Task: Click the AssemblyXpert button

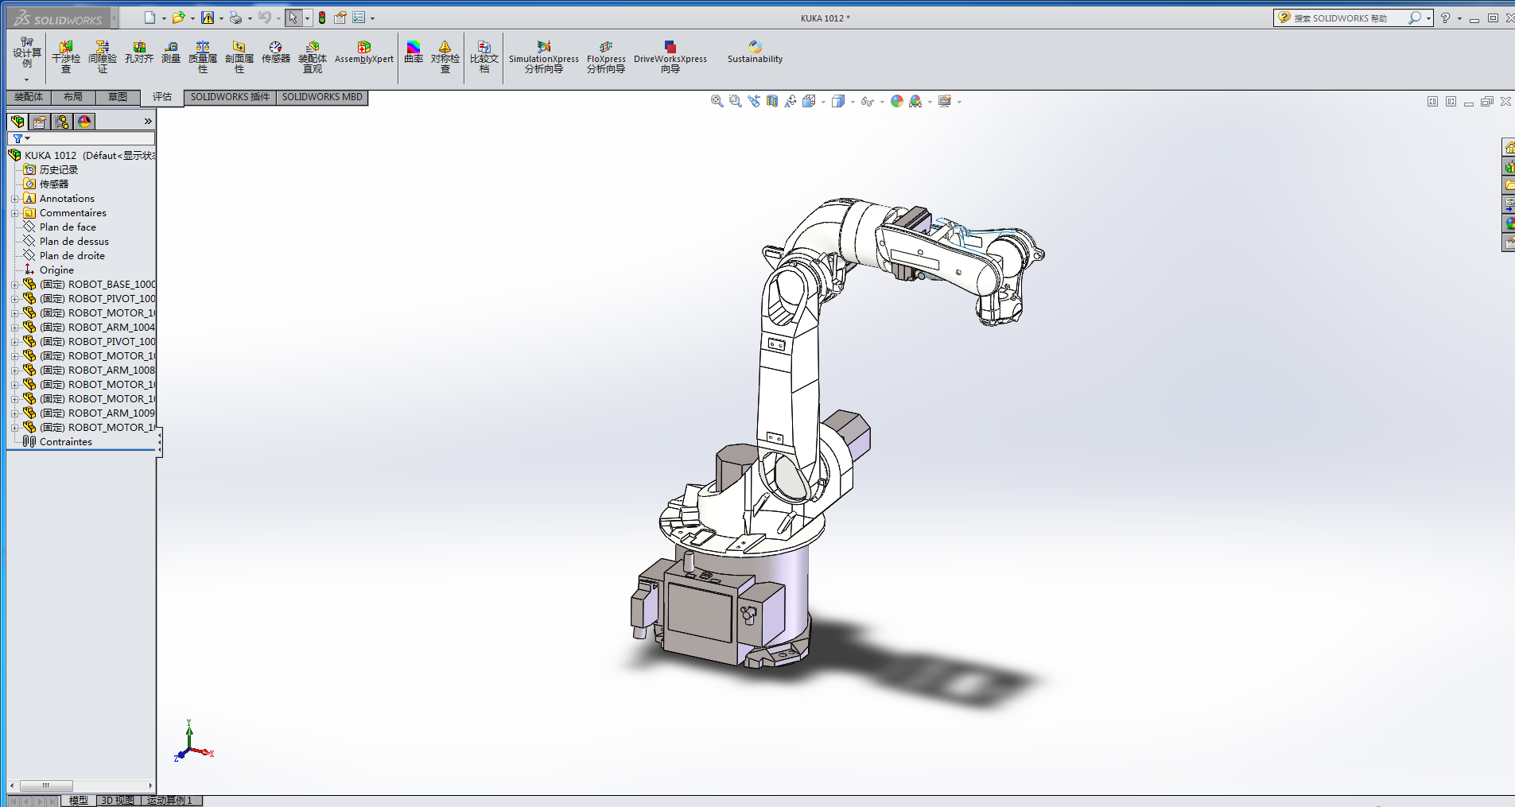Action: click(363, 53)
